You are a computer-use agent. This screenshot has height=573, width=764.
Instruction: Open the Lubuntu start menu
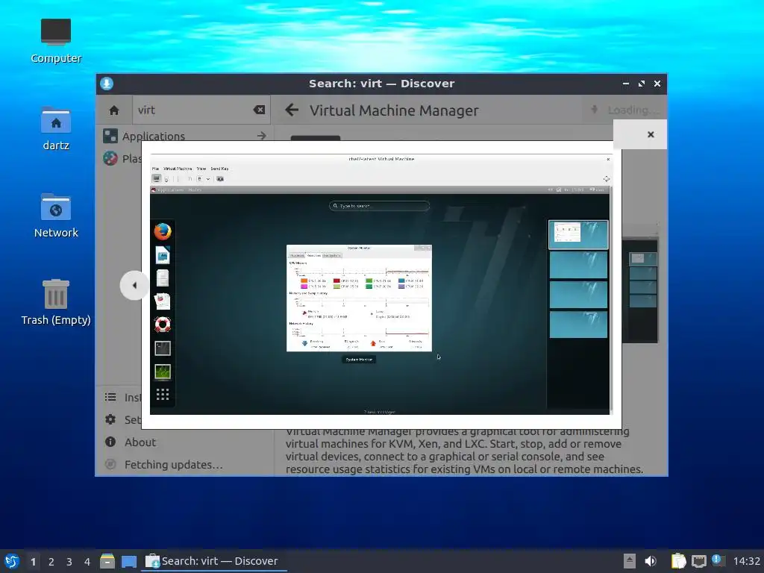(x=11, y=561)
